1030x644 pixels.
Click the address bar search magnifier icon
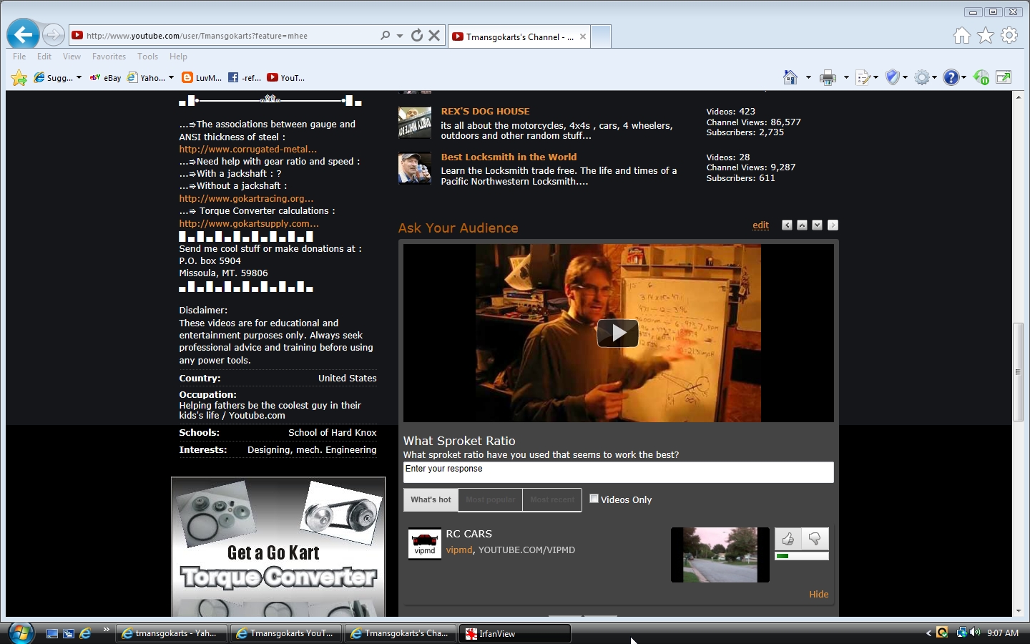(x=385, y=35)
